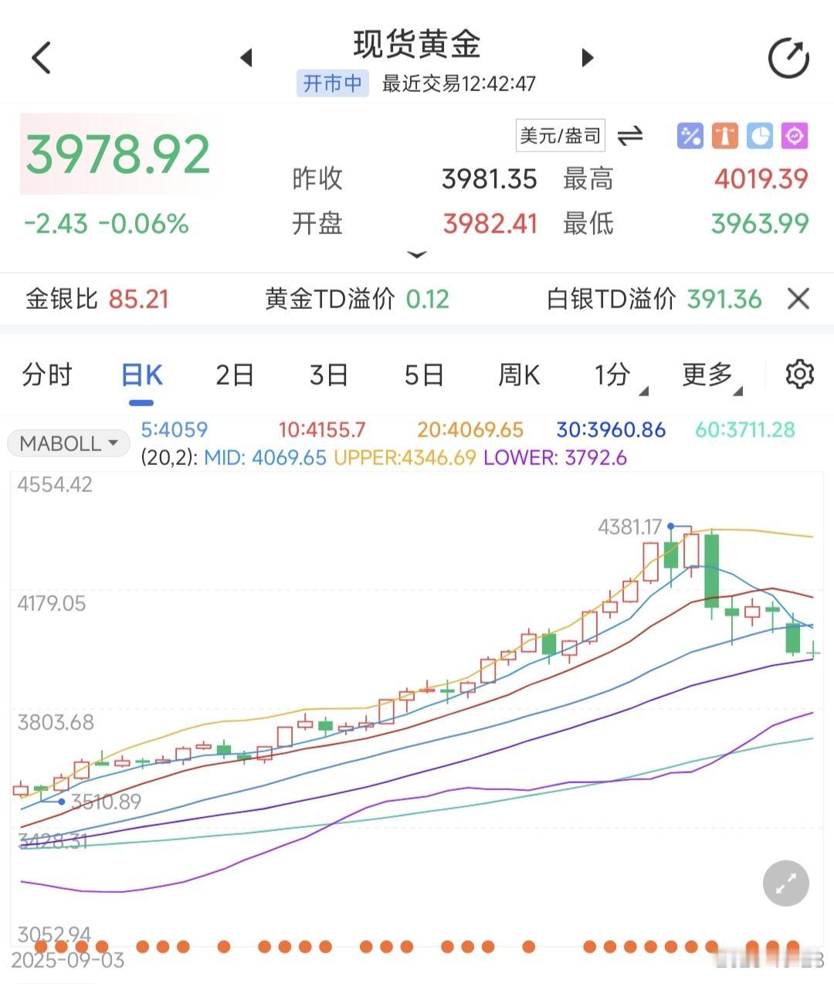
Task: Switch to the 周K weekly chart tab
Action: [517, 374]
